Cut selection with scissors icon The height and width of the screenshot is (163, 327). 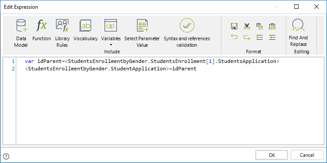click(247, 26)
